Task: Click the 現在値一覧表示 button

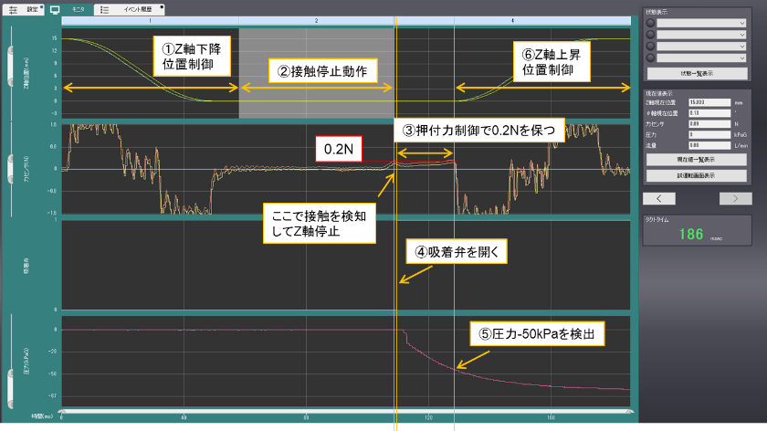Action: point(697,159)
